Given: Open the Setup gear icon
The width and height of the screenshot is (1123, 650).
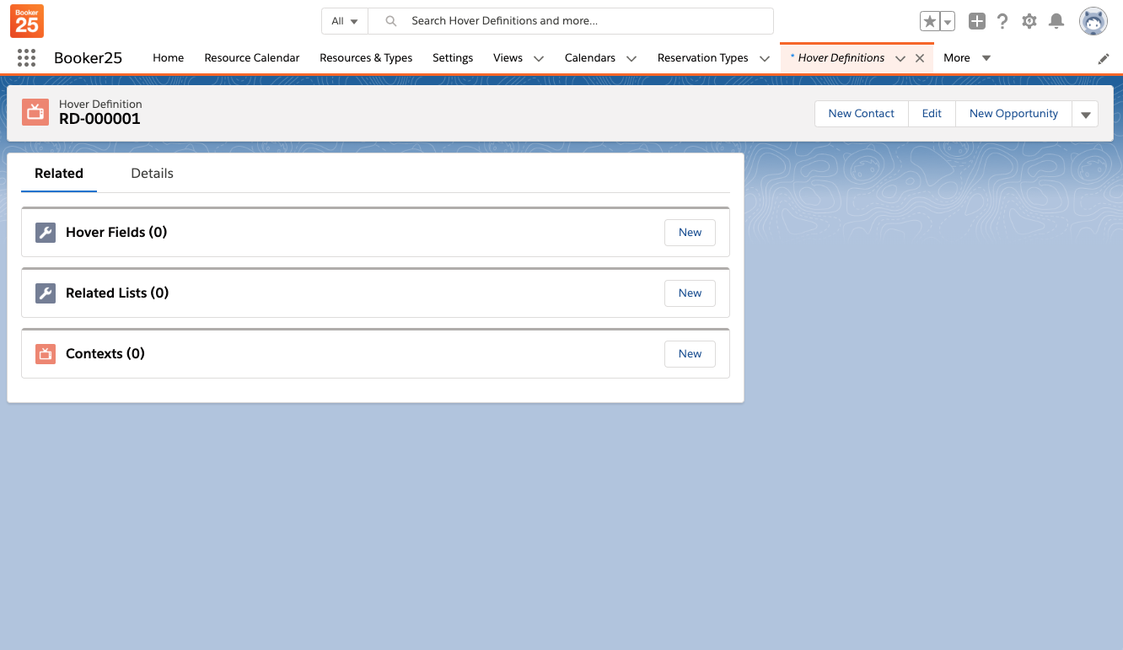Looking at the screenshot, I should [1029, 21].
